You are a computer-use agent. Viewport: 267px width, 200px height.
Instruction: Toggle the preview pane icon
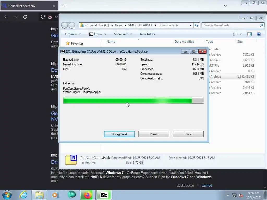coord(249,34)
